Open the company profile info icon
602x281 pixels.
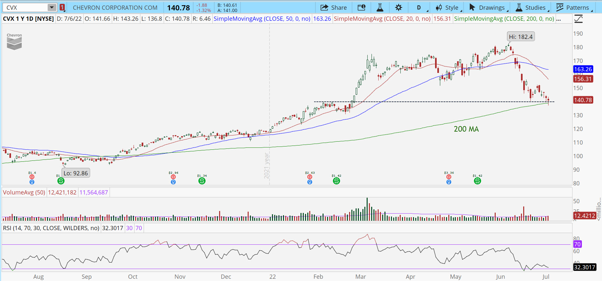click(x=361, y=7)
